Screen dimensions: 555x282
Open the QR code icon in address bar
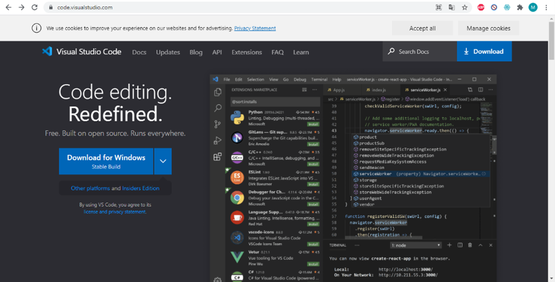(x=439, y=8)
